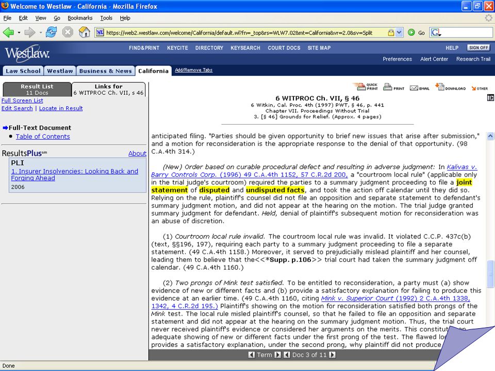
Task: Open the Go menu
Action: (x=57, y=18)
